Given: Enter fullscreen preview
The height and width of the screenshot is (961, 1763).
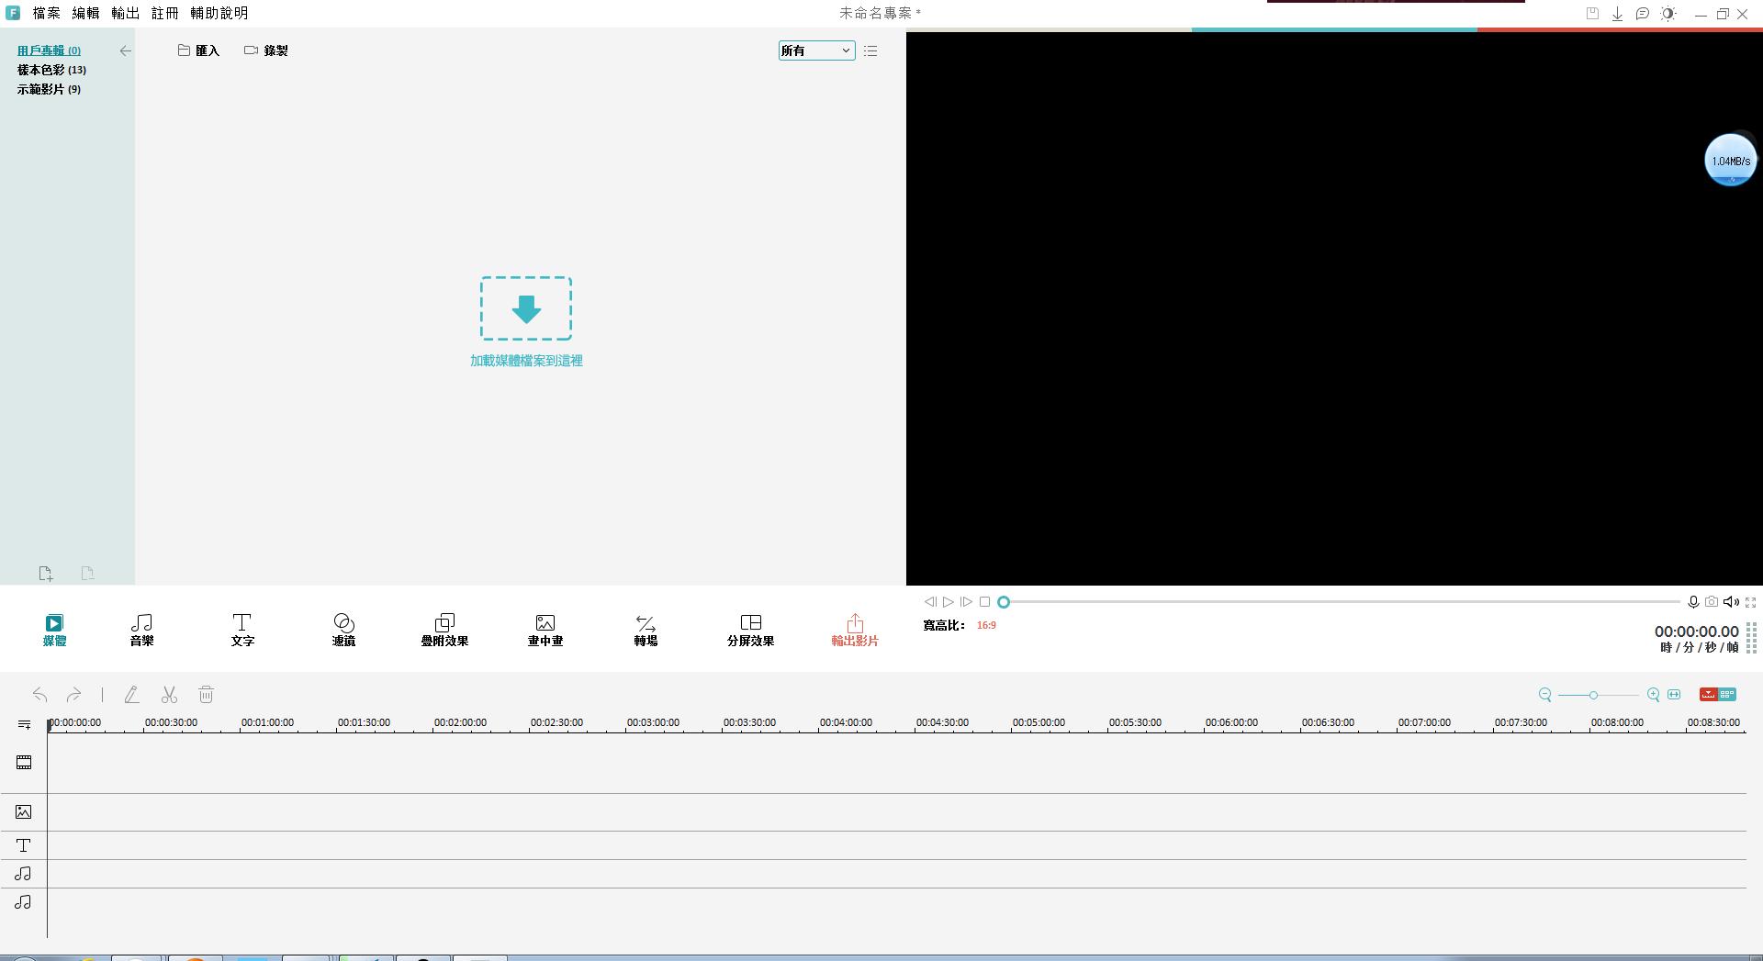Looking at the screenshot, I should (1750, 602).
